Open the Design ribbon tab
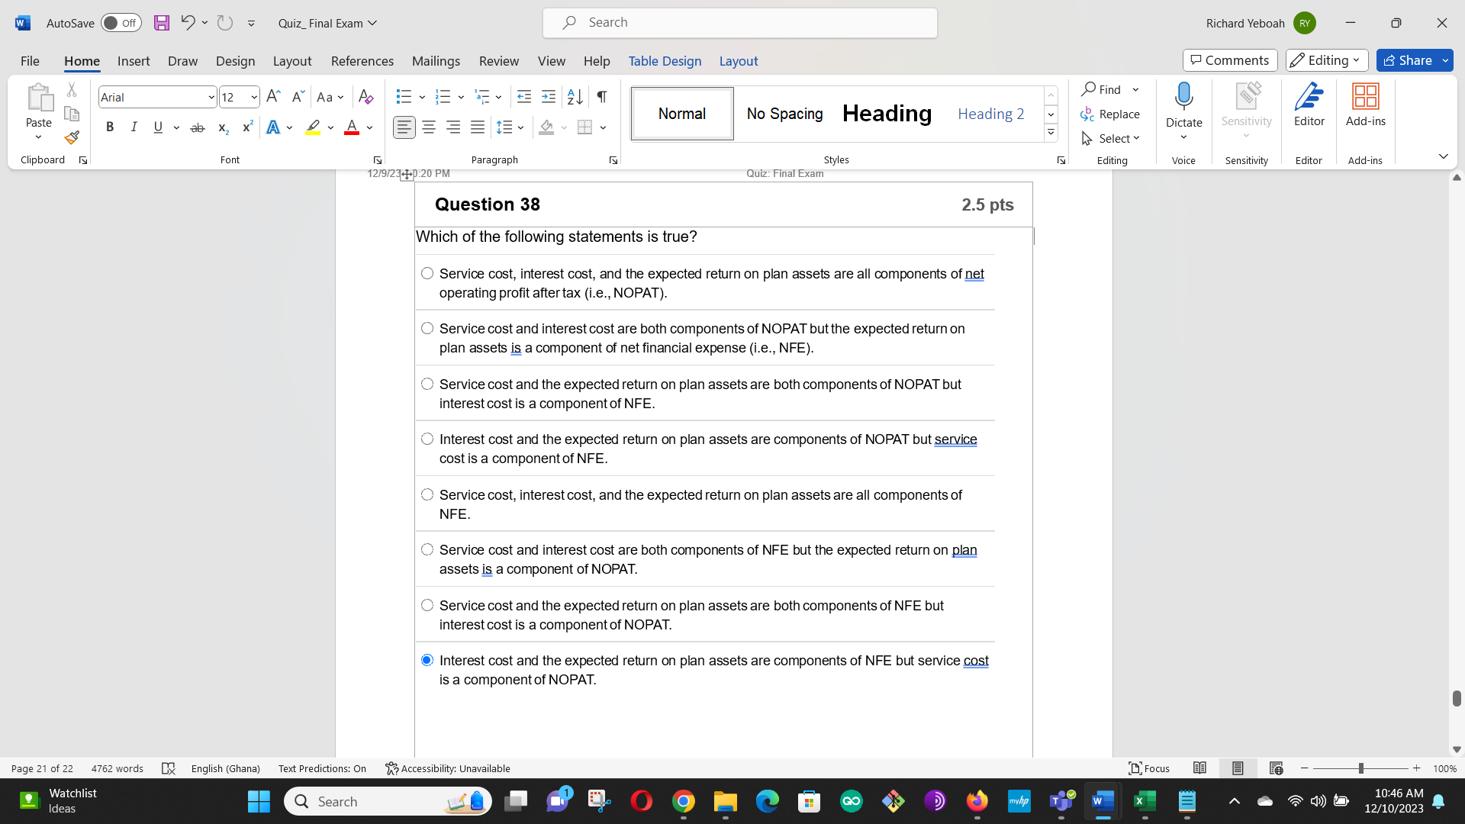This screenshot has width=1465, height=824. (x=235, y=61)
